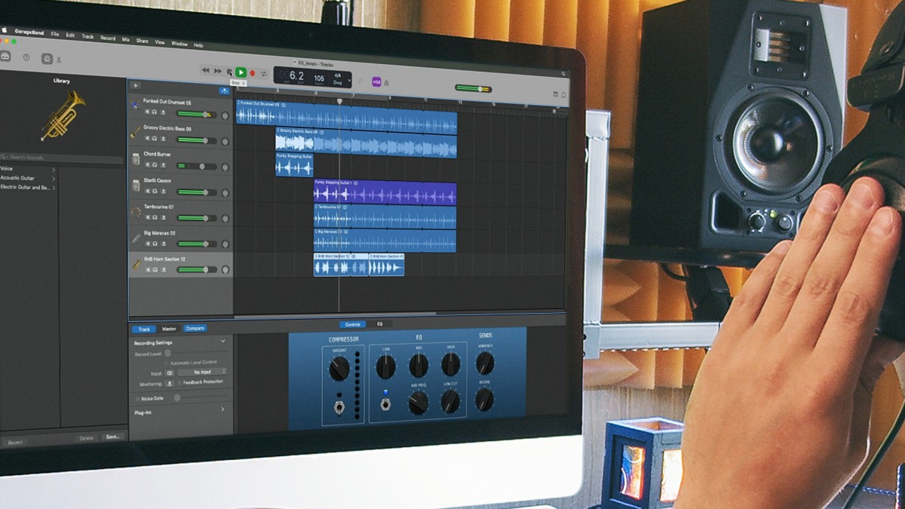Click the Compressor Amount knob
The width and height of the screenshot is (905, 509).
(x=339, y=369)
